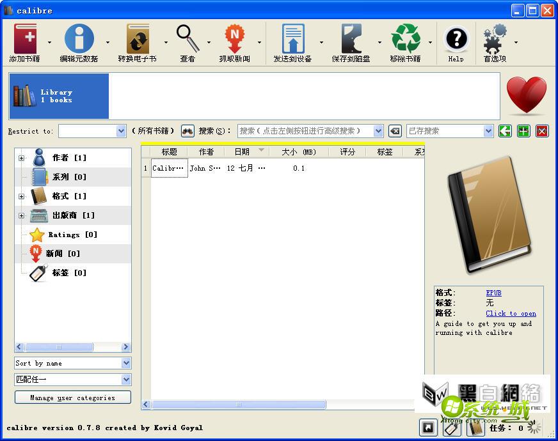
Task: Click the Remove books recycle icon
Action: pyautogui.click(x=405, y=40)
